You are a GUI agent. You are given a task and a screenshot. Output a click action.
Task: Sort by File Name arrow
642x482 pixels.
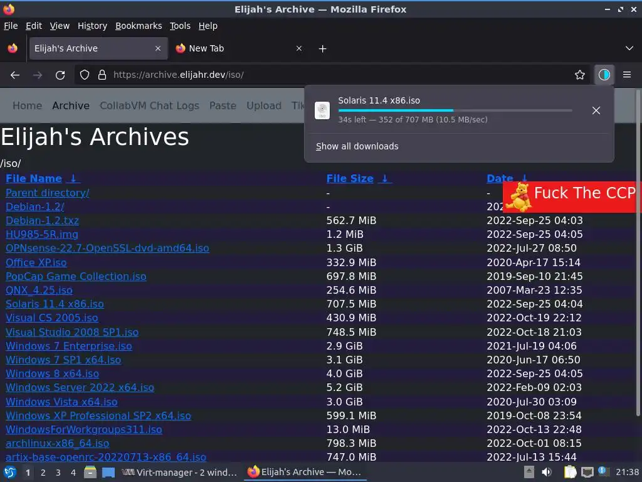click(73, 178)
